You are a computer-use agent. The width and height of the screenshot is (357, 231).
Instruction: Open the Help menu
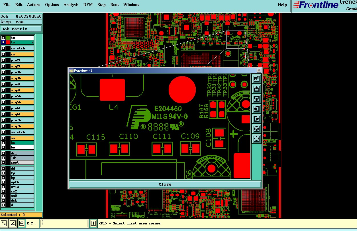(282, 5)
